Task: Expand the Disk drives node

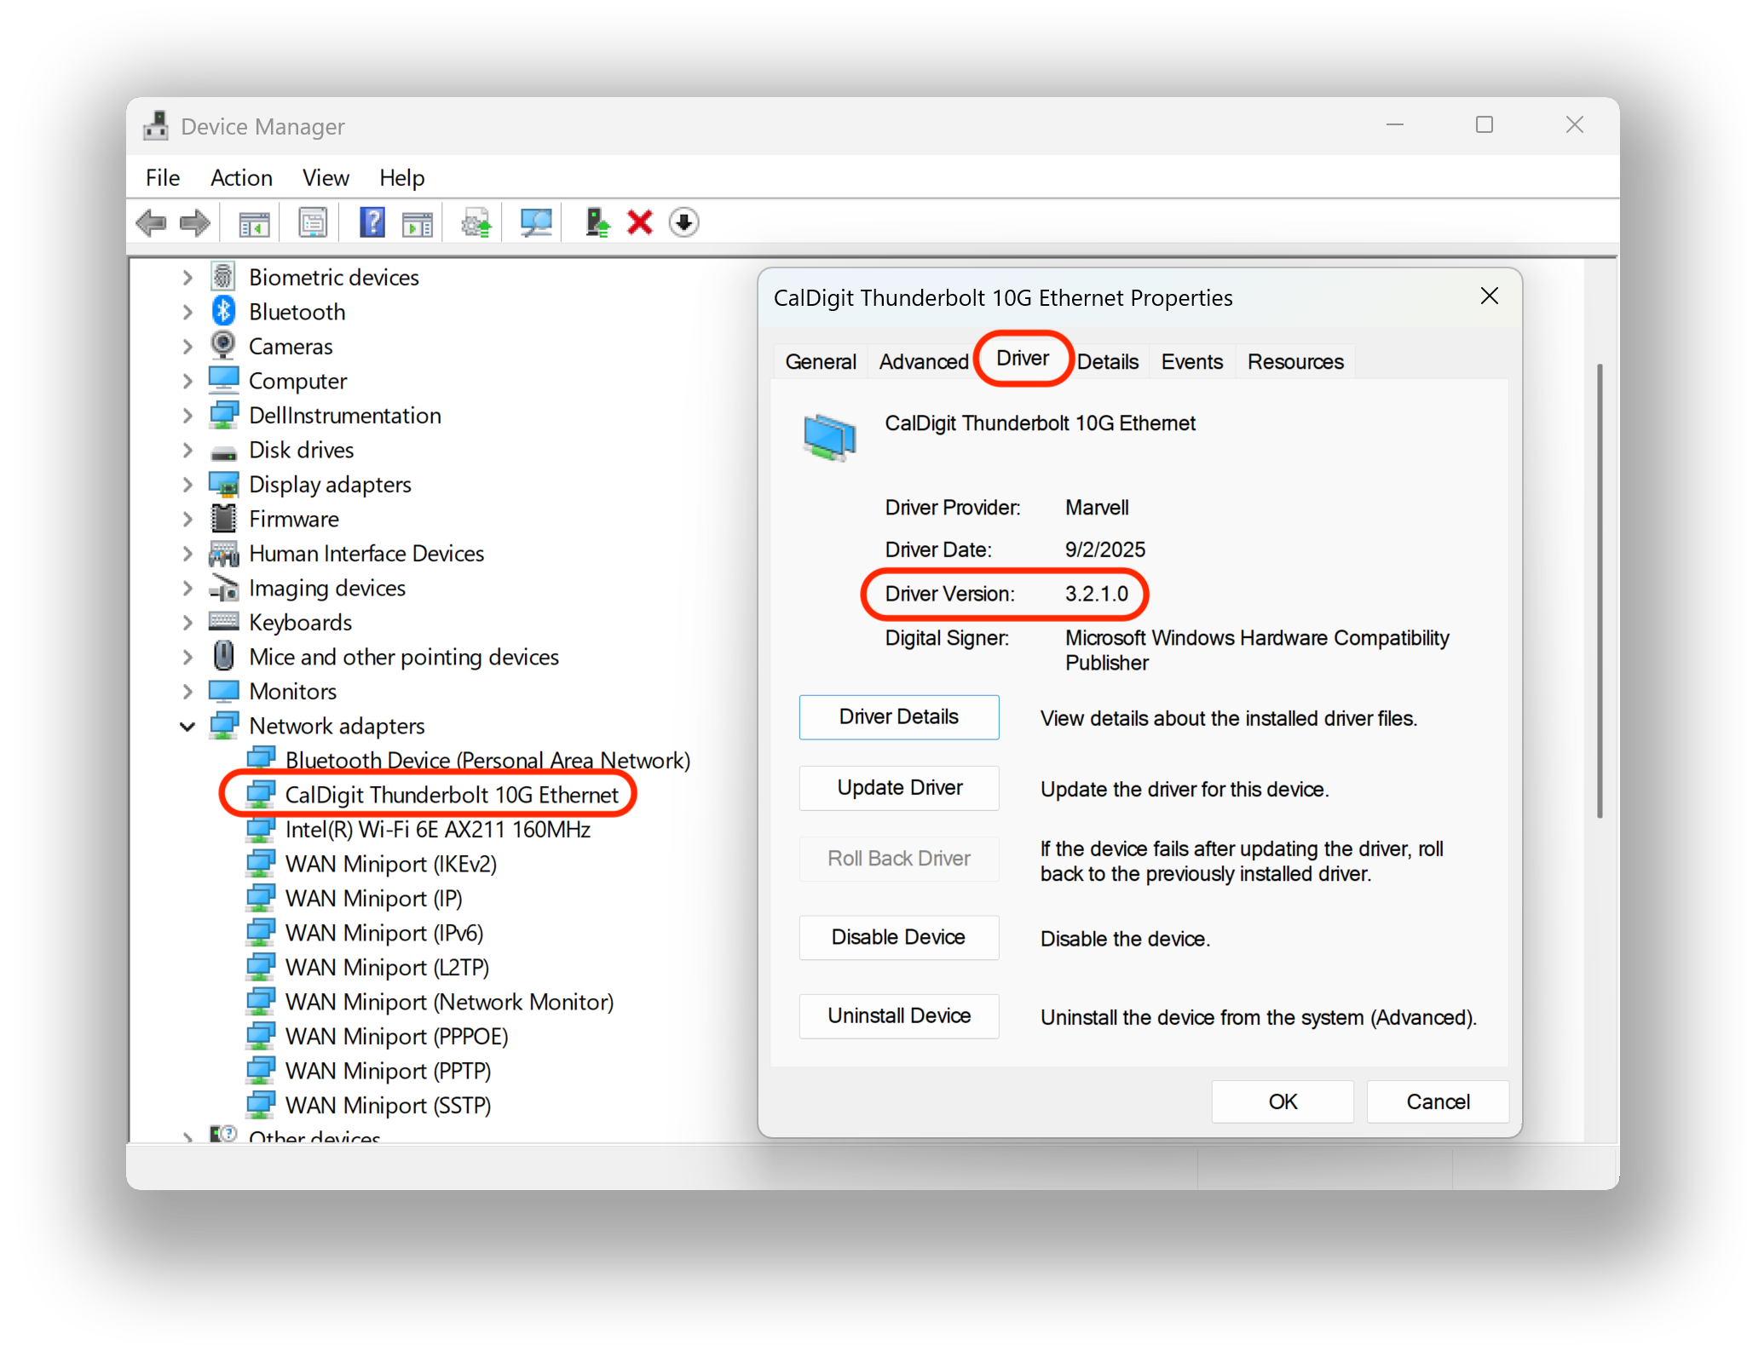Action: [x=187, y=451]
